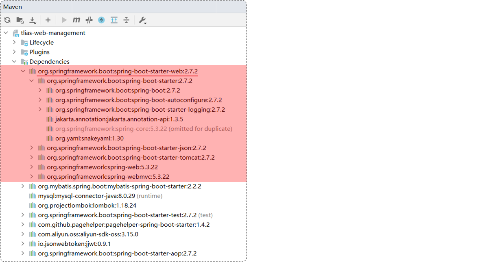Click the Execute Maven Goal 'm' icon
The width and height of the screenshot is (498, 262).
pos(76,20)
